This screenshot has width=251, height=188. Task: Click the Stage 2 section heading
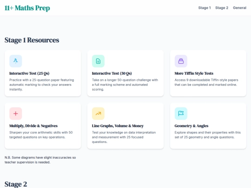(x=16, y=184)
